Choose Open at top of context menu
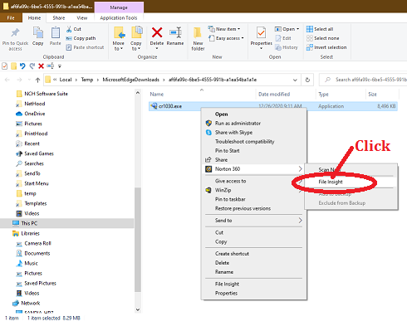The image size is (407, 321). 221,114
